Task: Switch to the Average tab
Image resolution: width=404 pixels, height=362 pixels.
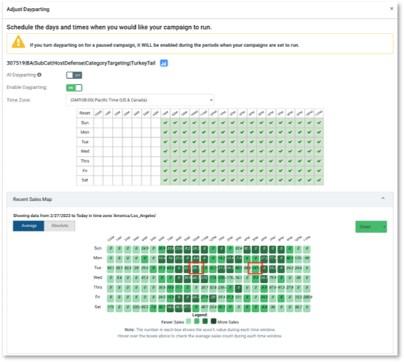Action: 28,226
